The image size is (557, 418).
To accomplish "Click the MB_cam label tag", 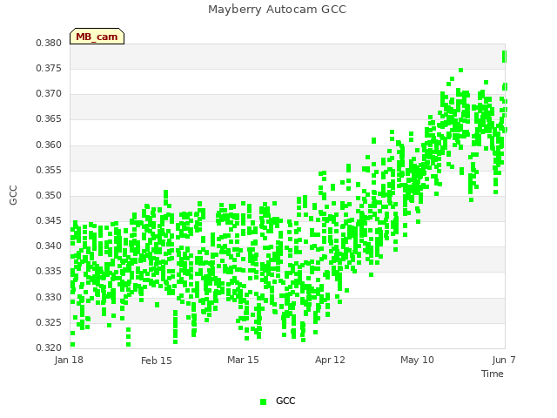I will (x=97, y=37).
